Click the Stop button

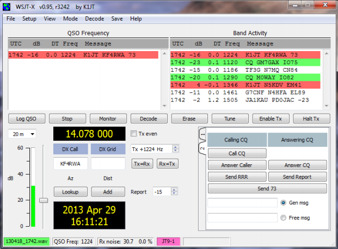(x=67, y=119)
